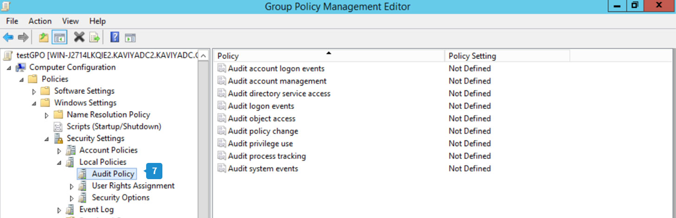Viewport: 676px width, 218px height.
Task: Select the Audit logon events policy
Action: click(x=261, y=106)
